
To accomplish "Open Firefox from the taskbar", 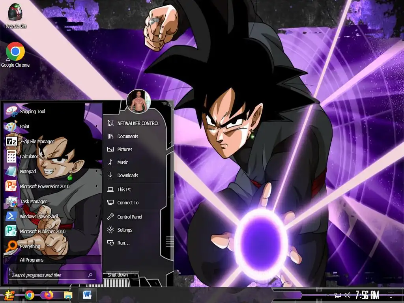I will pyautogui.click(x=49, y=295).
